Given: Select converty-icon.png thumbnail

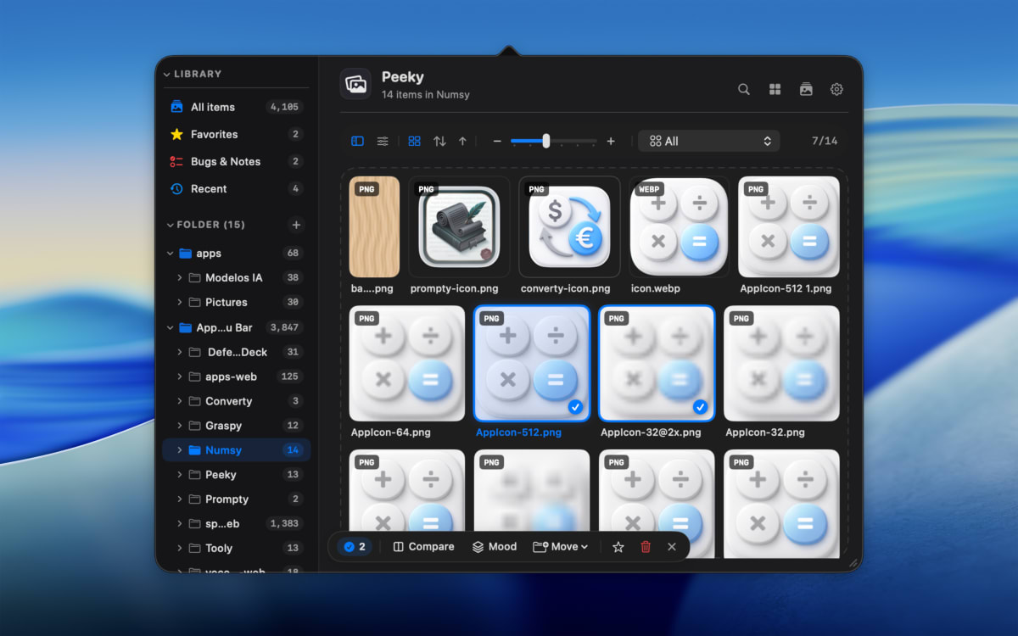Looking at the screenshot, I should click(x=569, y=226).
